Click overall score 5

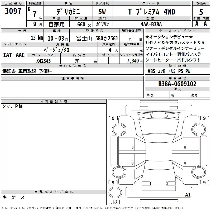(x=201, y=12)
